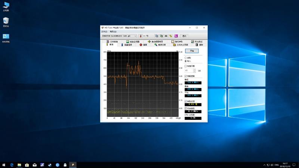Expand the drive selection dropdown
This screenshot has width=299, height=168.
(x=135, y=36)
